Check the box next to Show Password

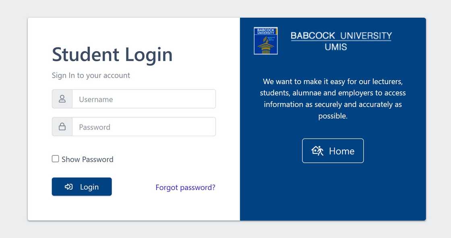(55, 159)
